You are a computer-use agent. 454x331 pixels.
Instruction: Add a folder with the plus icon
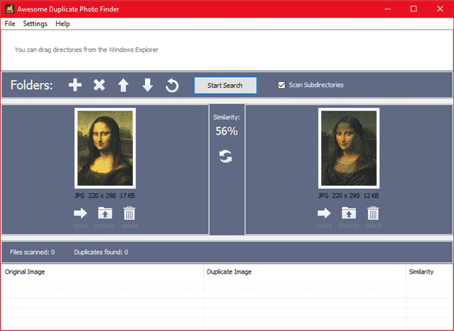tap(75, 85)
